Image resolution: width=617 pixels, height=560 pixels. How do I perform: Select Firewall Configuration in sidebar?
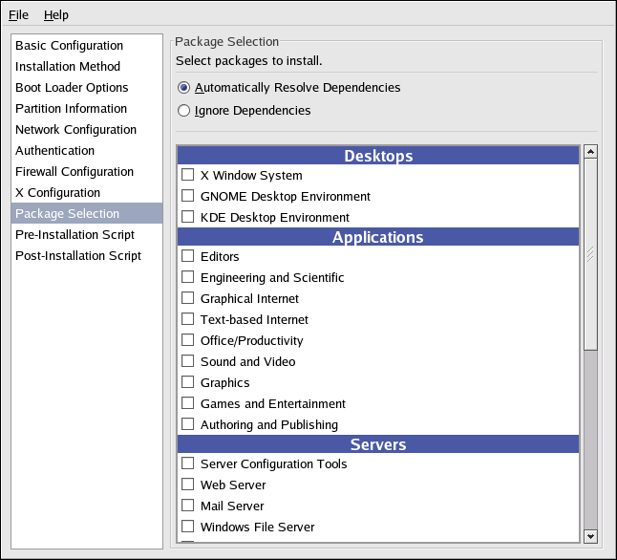point(74,172)
